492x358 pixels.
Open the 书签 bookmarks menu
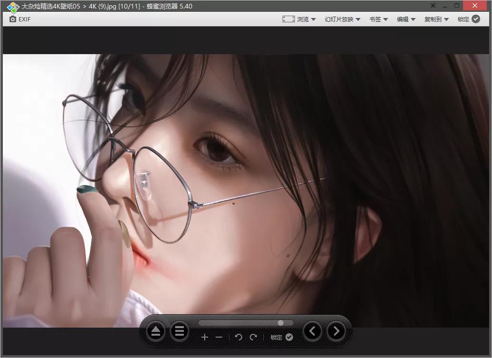378,19
